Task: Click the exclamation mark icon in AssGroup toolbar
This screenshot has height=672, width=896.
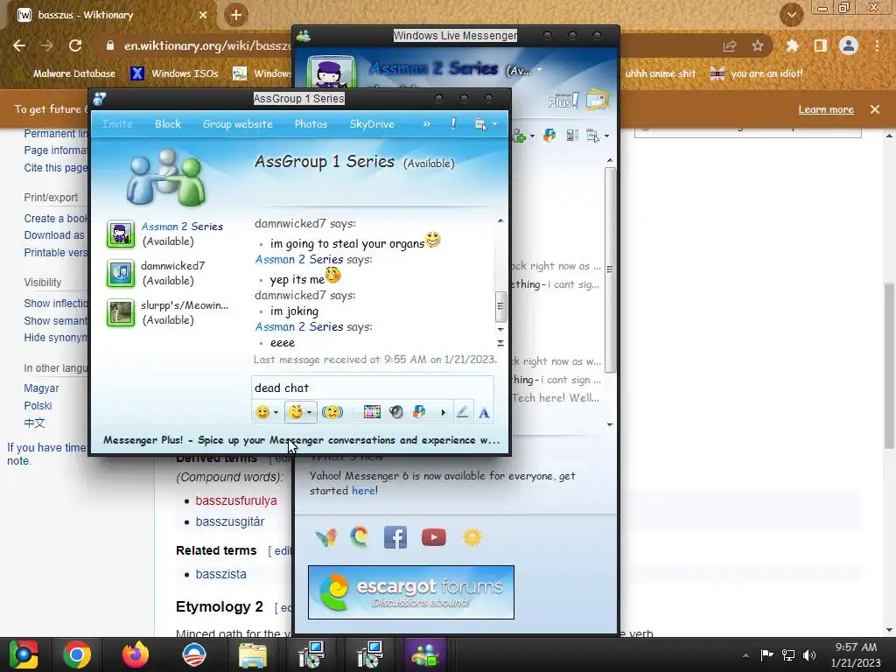Action: pyautogui.click(x=454, y=123)
